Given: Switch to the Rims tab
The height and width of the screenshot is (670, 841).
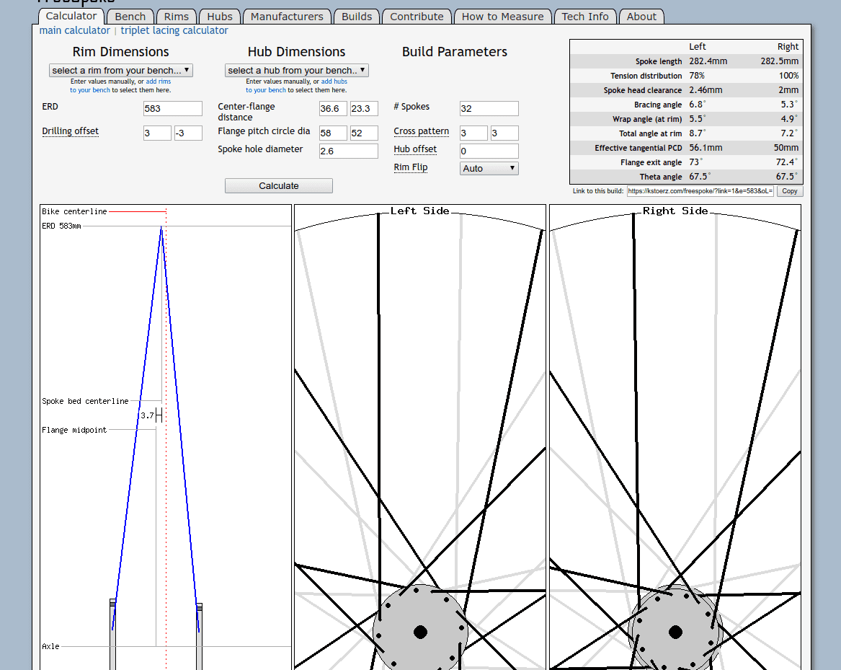Looking at the screenshot, I should [x=176, y=17].
